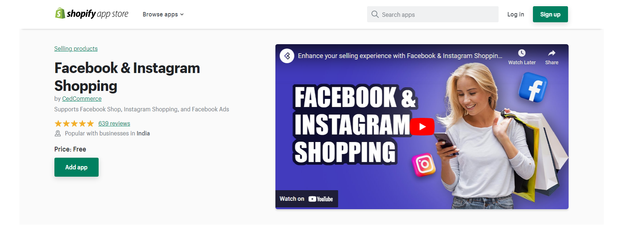629x234 pixels.
Task: Open the CedCommerce developer link
Action: 82,99
